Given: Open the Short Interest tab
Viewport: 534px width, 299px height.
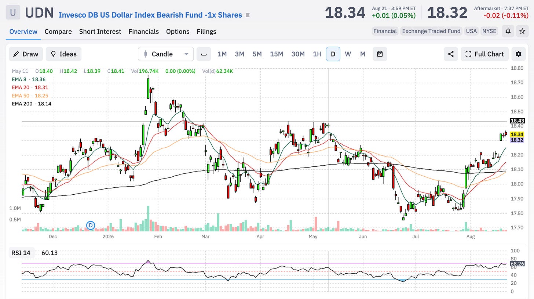Looking at the screenshot, I should point(100,32).
